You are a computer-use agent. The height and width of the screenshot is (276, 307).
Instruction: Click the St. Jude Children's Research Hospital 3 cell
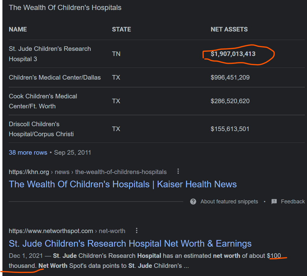(50, 54)
